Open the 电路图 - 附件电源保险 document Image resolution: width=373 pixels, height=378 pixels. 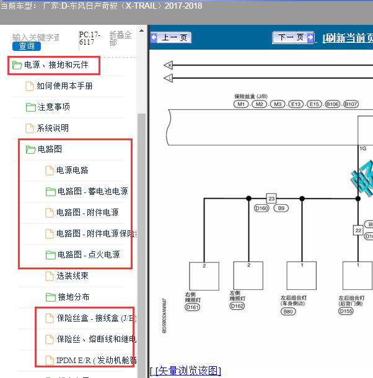[x=96, y=233]
